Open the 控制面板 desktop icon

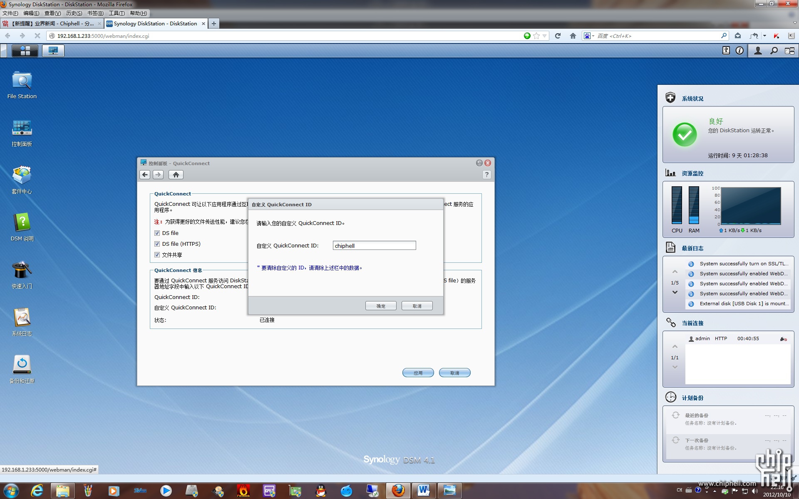tap(22, 133)
